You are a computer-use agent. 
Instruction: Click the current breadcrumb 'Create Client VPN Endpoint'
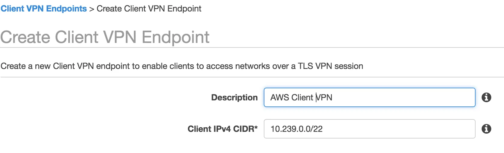click(149, 8)
